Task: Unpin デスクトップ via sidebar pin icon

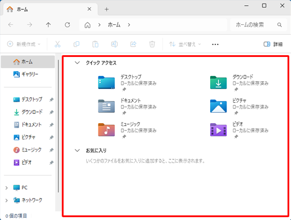Action: coord(51,100)
